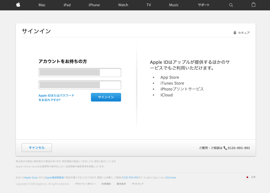Open the Watch menu
270x193 pixels.
tap(123, 5)
